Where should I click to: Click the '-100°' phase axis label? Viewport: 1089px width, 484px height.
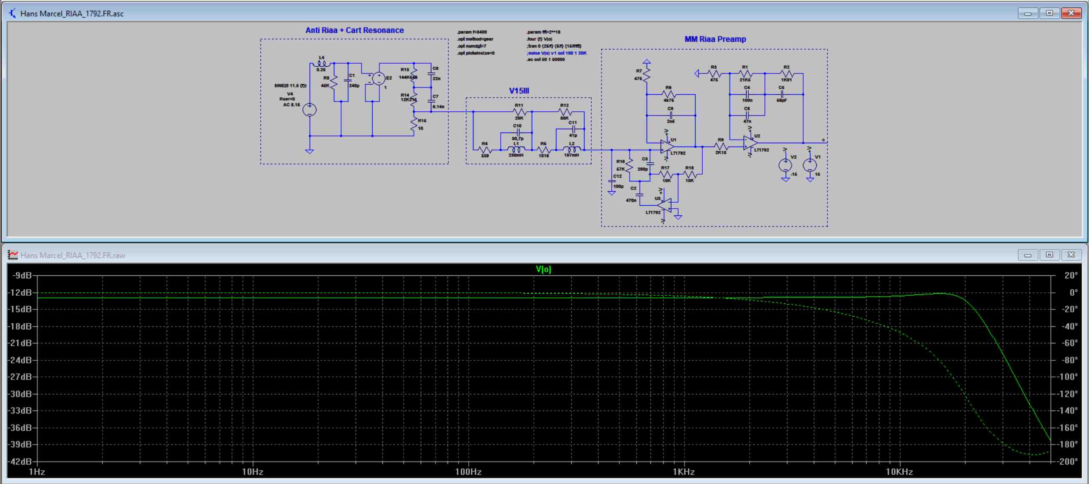[x=1068, y=376]
